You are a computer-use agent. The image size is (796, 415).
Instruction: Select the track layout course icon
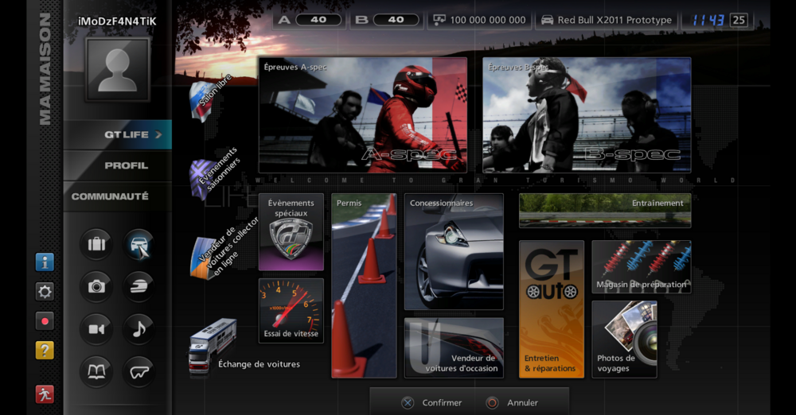139,371
